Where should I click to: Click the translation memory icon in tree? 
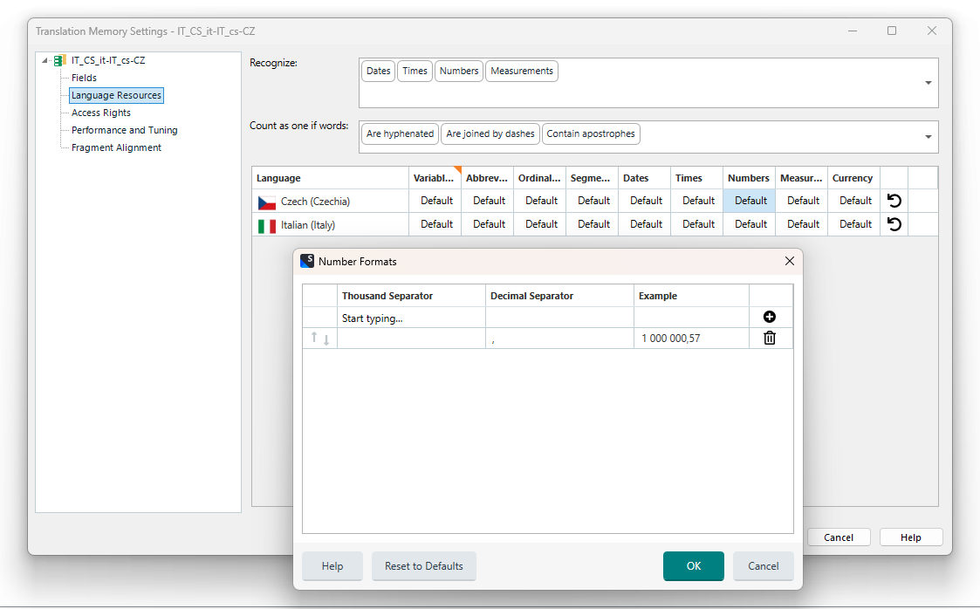pos(60,60)
